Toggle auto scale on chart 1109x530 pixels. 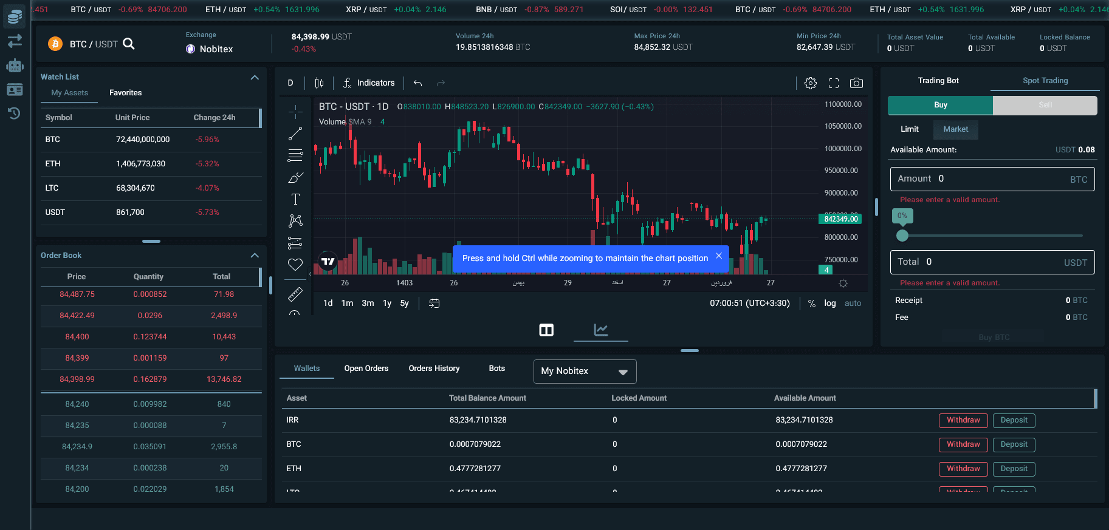click(x=853, y=304)
